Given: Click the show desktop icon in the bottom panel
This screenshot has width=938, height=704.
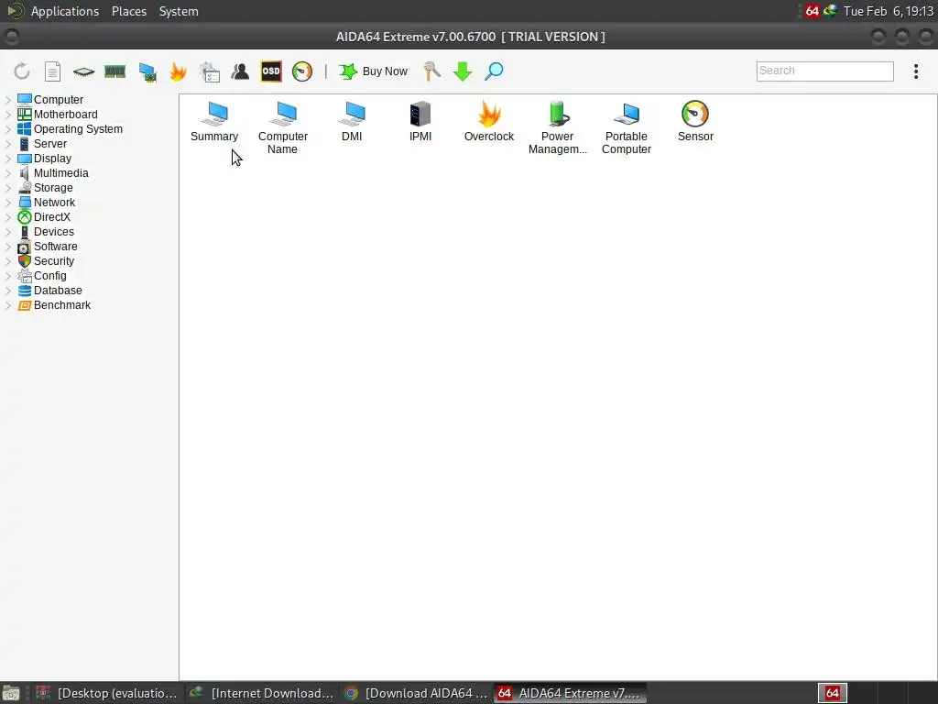Looking at the screenshot, I should coord(11,693).
